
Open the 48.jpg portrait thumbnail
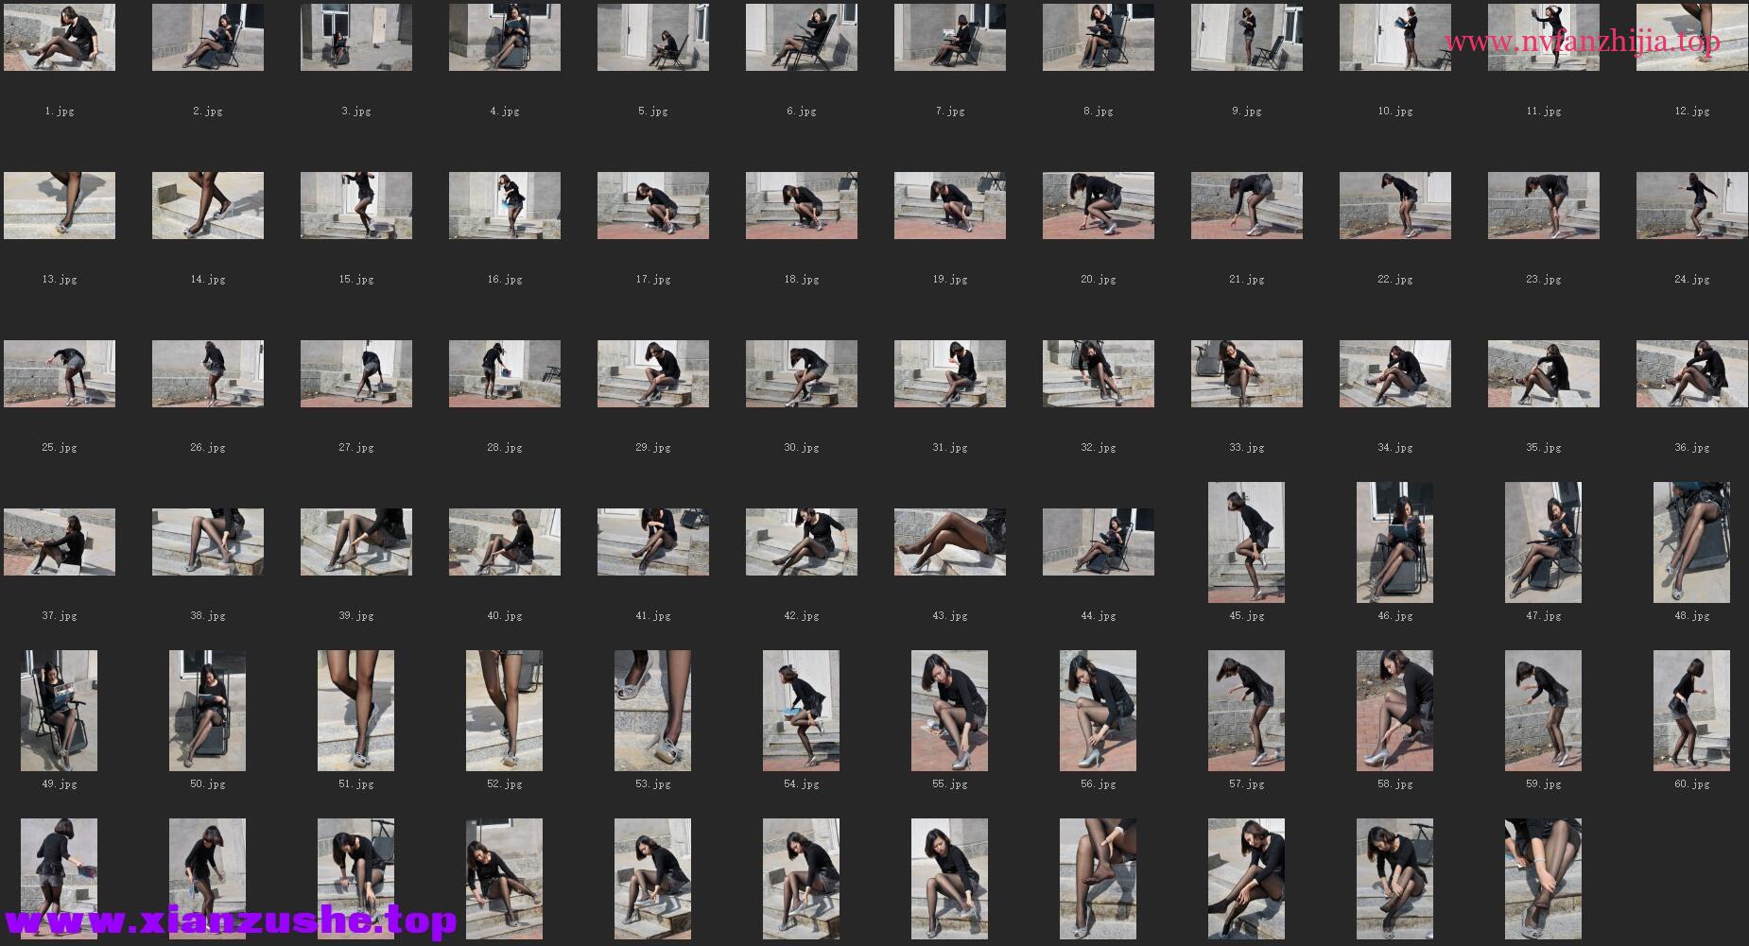1692,542
